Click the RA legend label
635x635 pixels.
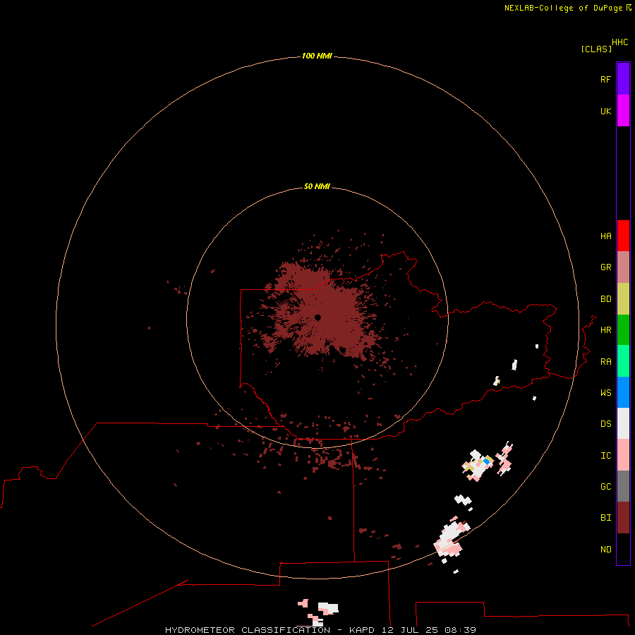[x=606, y=362]
